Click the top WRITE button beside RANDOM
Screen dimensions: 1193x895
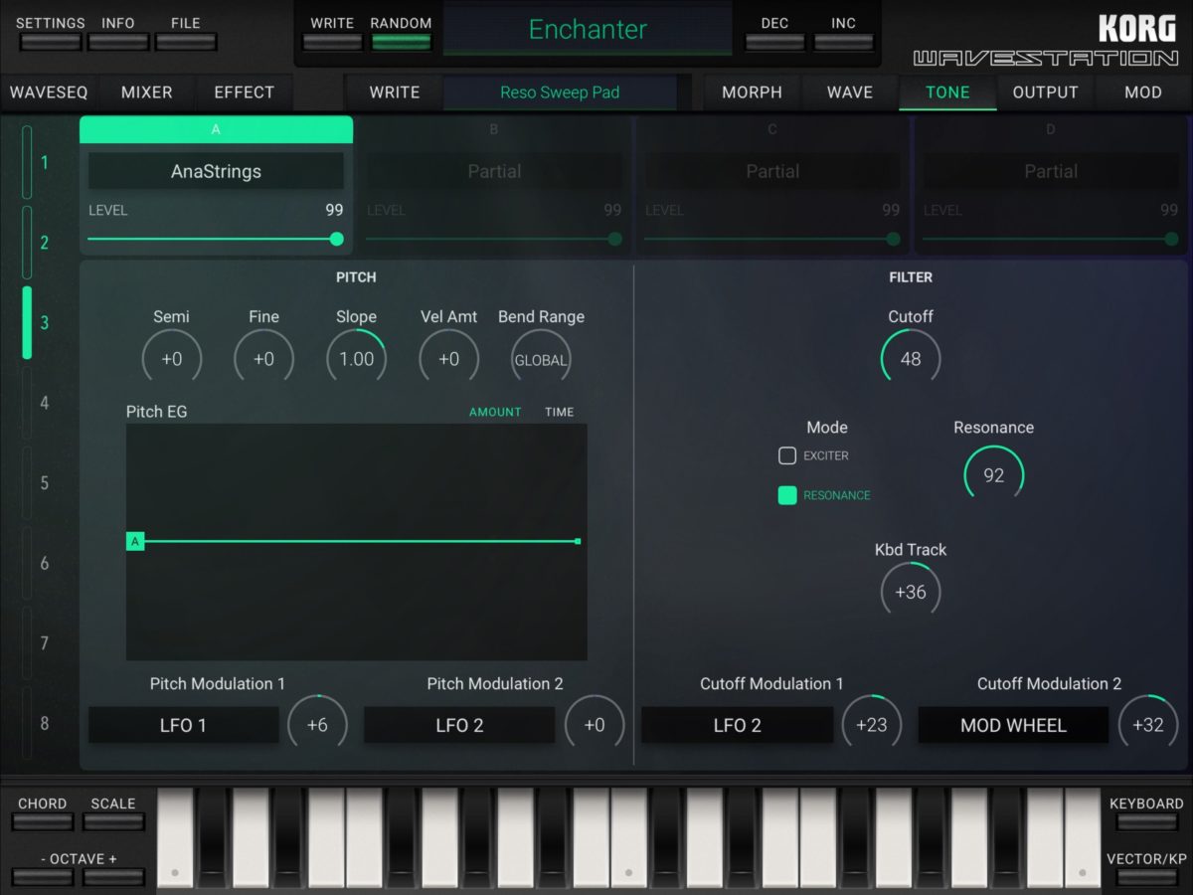[332, 42]
